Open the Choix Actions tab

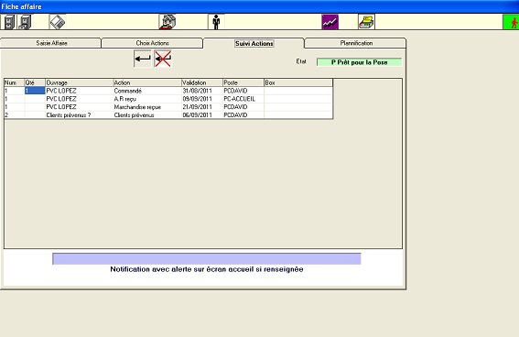(152, 43)
